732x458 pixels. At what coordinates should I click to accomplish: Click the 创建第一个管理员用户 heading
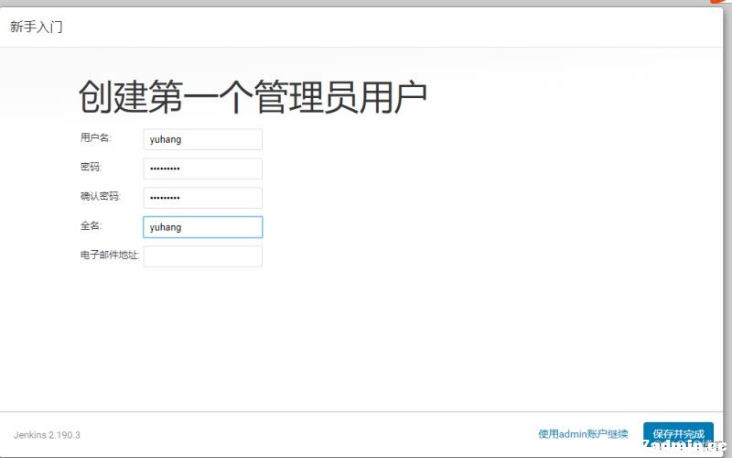pyautogui.click(x=253, y=97)
